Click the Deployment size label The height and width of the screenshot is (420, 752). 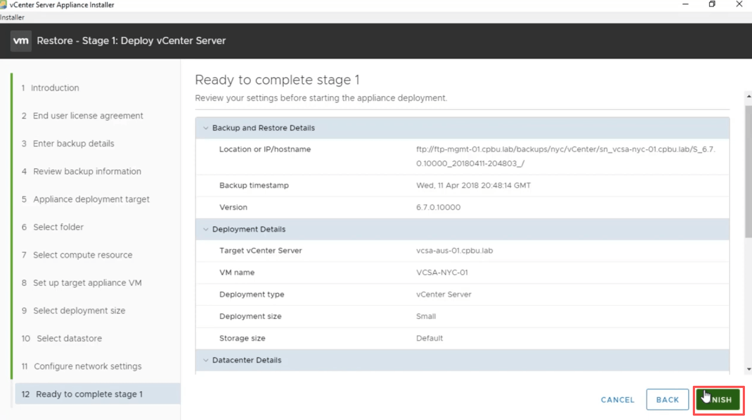pos(250,316)
